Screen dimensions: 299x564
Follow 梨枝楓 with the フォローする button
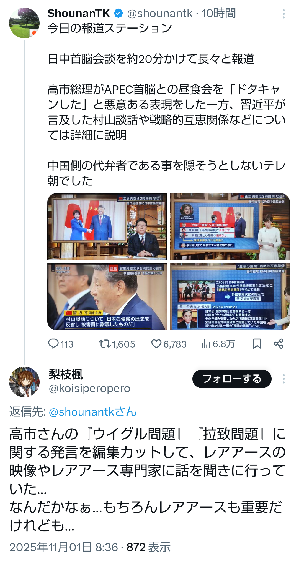(232, 379)
